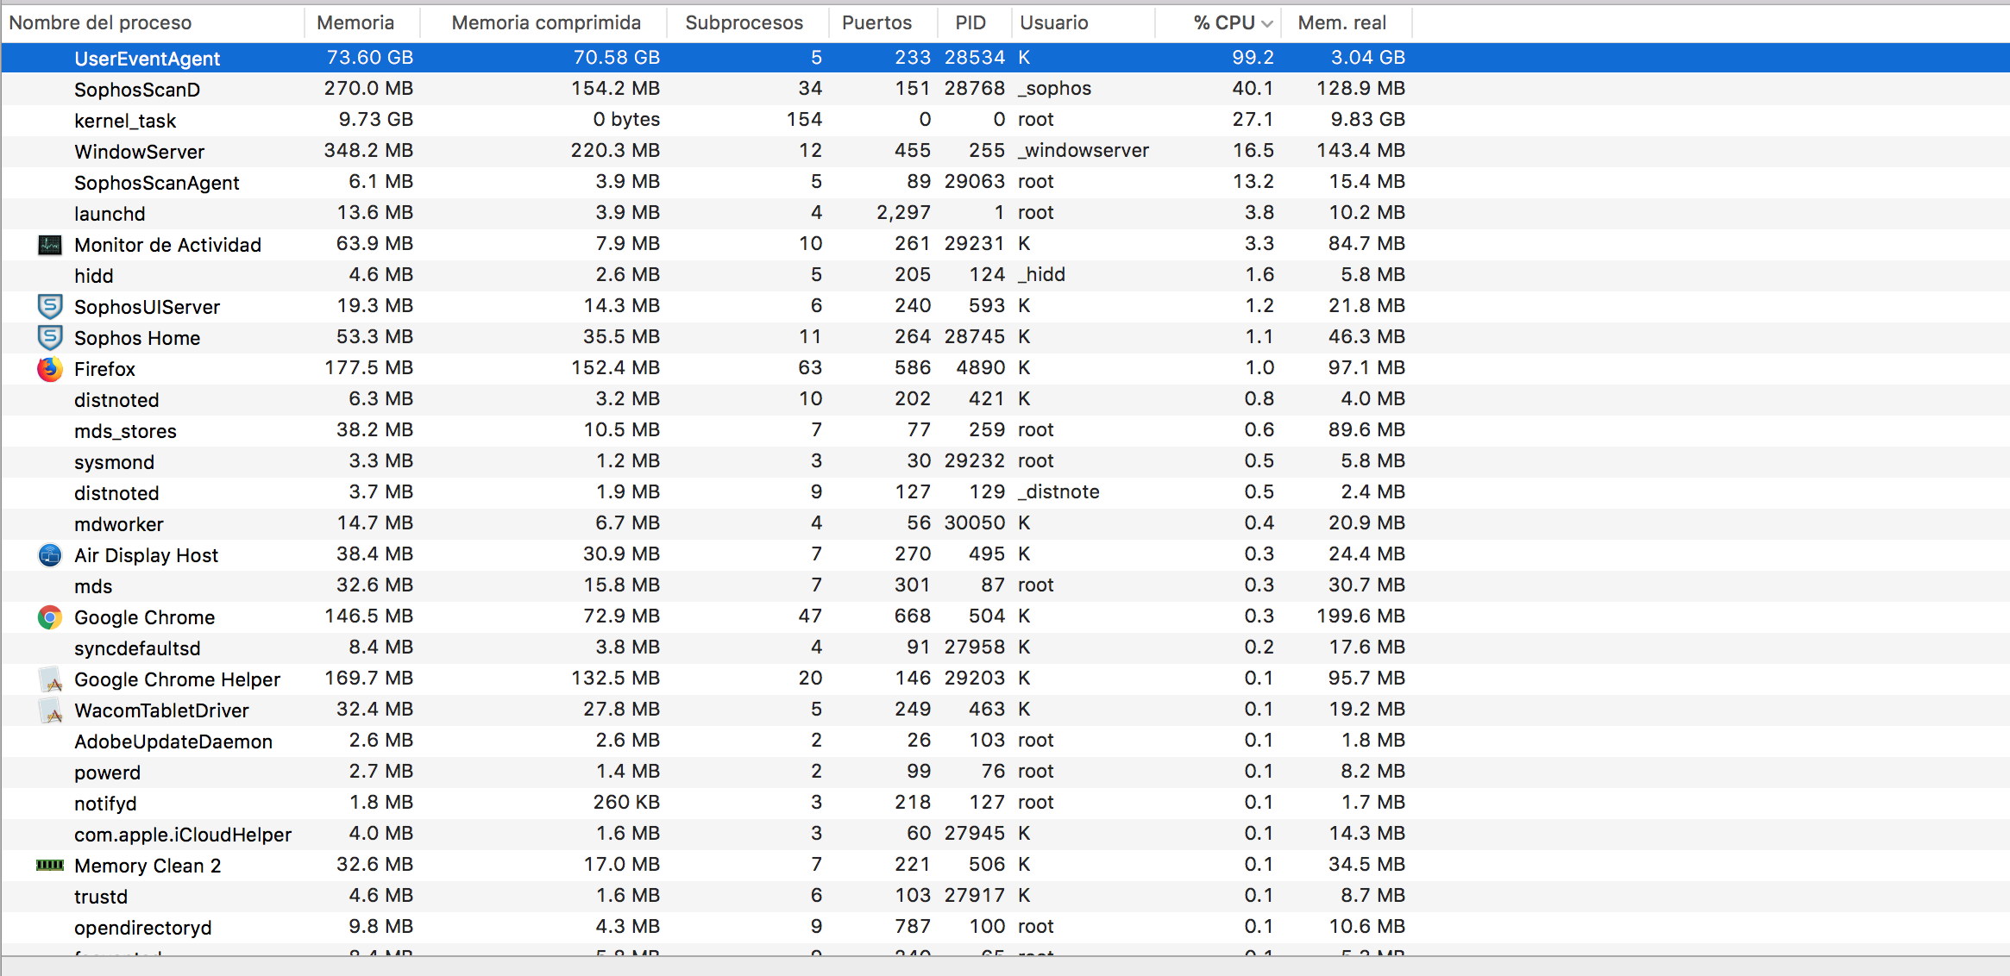
Task: Select the SophosScanAgent process
Action: tap(1005, 182)
